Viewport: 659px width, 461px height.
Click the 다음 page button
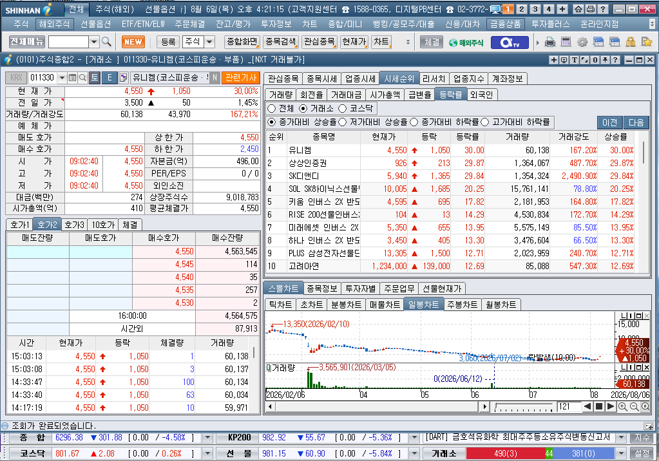tap(636, 122)
